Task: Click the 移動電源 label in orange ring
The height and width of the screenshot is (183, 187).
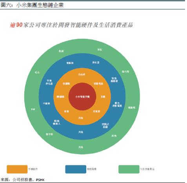Action: (x=98, y=83)
